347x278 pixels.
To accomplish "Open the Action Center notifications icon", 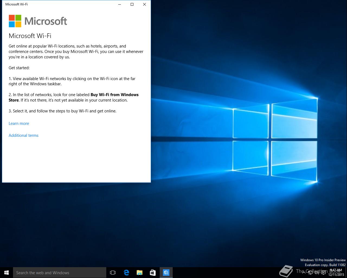I will pyautogui.click(x=323, y=273).
